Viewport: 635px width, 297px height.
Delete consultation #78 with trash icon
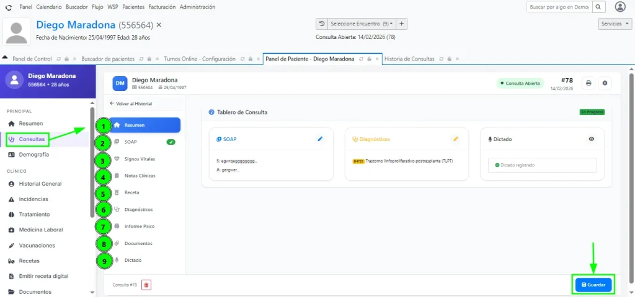146,285
